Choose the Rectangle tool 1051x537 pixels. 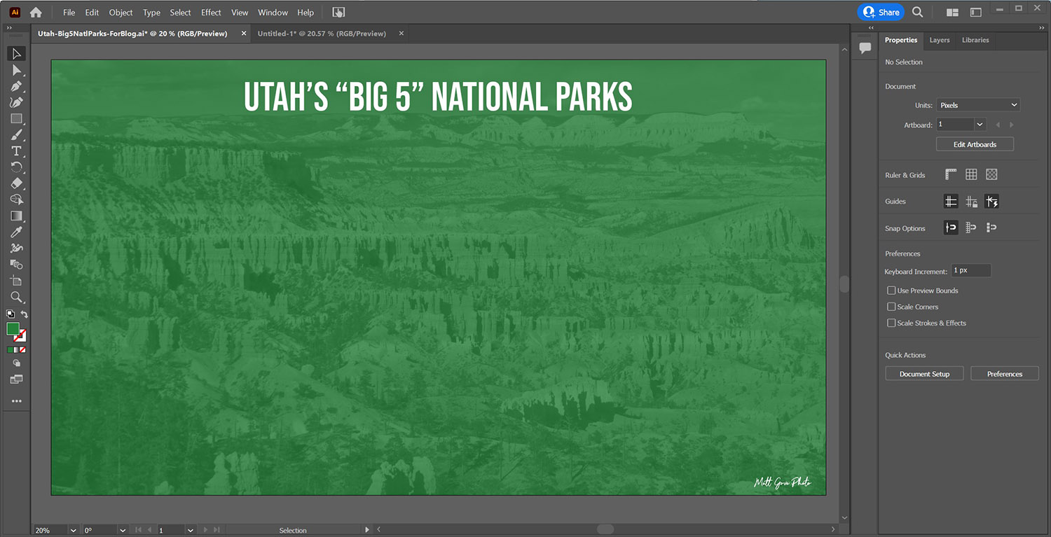click(16, 119)
